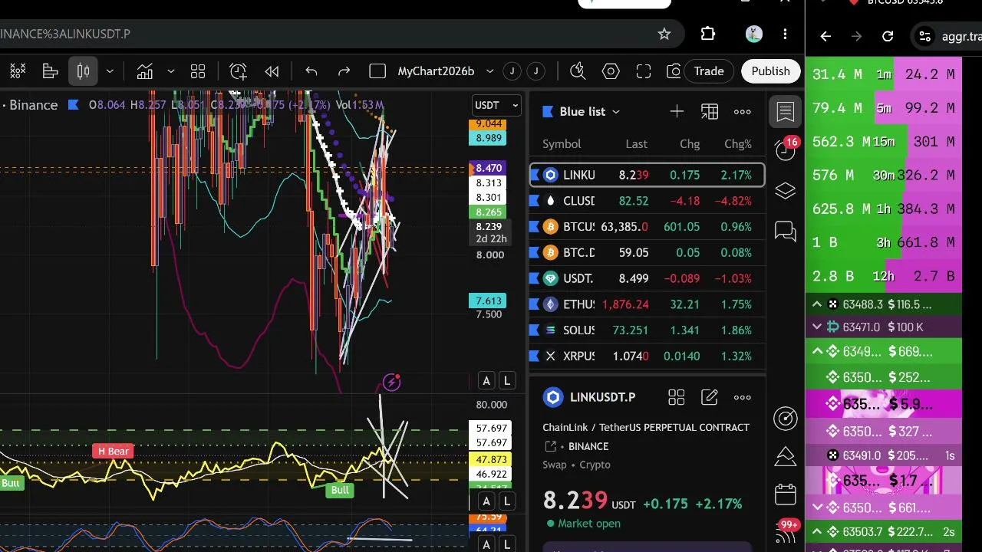Click the Trade button
Image resolution: width=982 pixels, height=552 pixels.
709,71
